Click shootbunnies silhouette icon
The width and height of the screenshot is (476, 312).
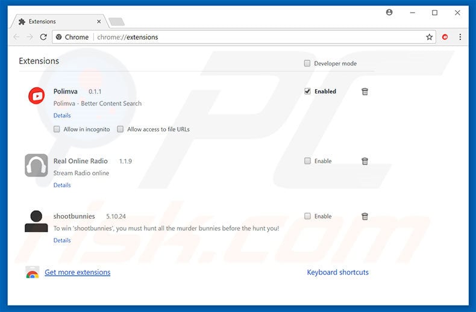click(x=36, y=221)
